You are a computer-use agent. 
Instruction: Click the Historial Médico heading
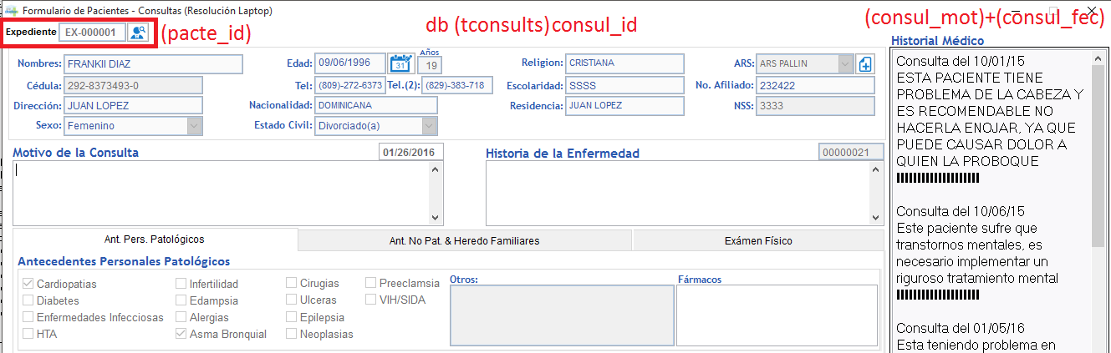937,40
